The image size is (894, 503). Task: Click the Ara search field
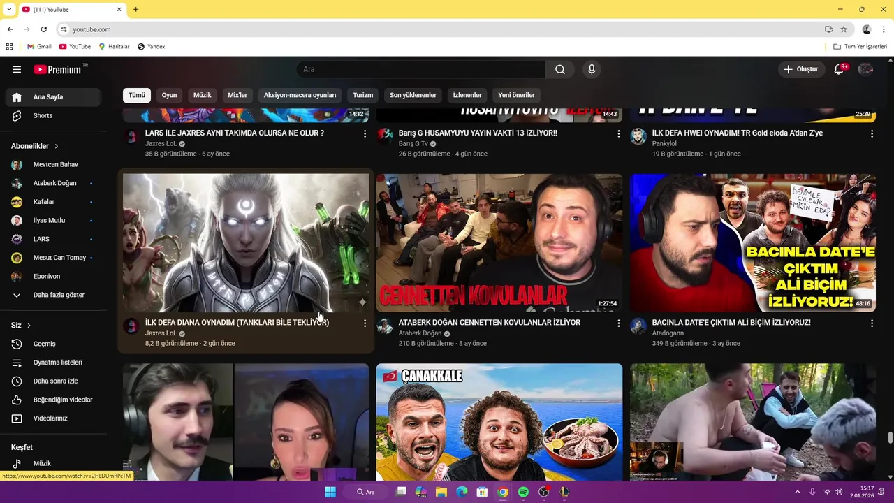click(x=421, y=69)
